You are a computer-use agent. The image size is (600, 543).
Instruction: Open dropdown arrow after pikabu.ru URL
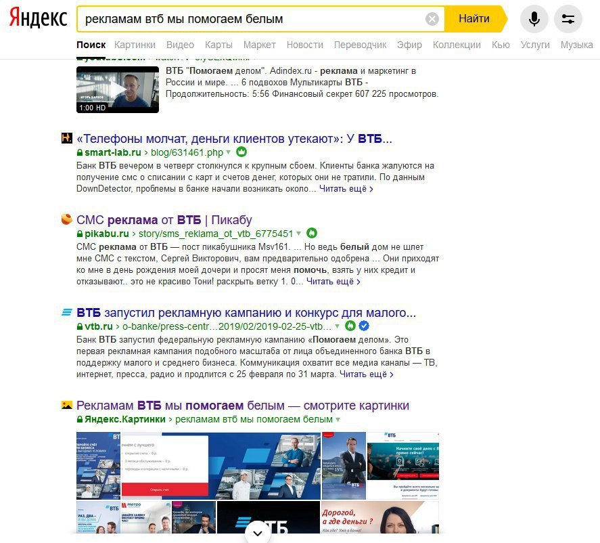tap(298, 234)
